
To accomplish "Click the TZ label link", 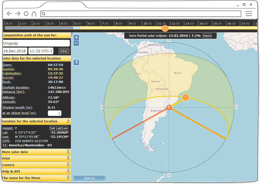I will 5,145.
